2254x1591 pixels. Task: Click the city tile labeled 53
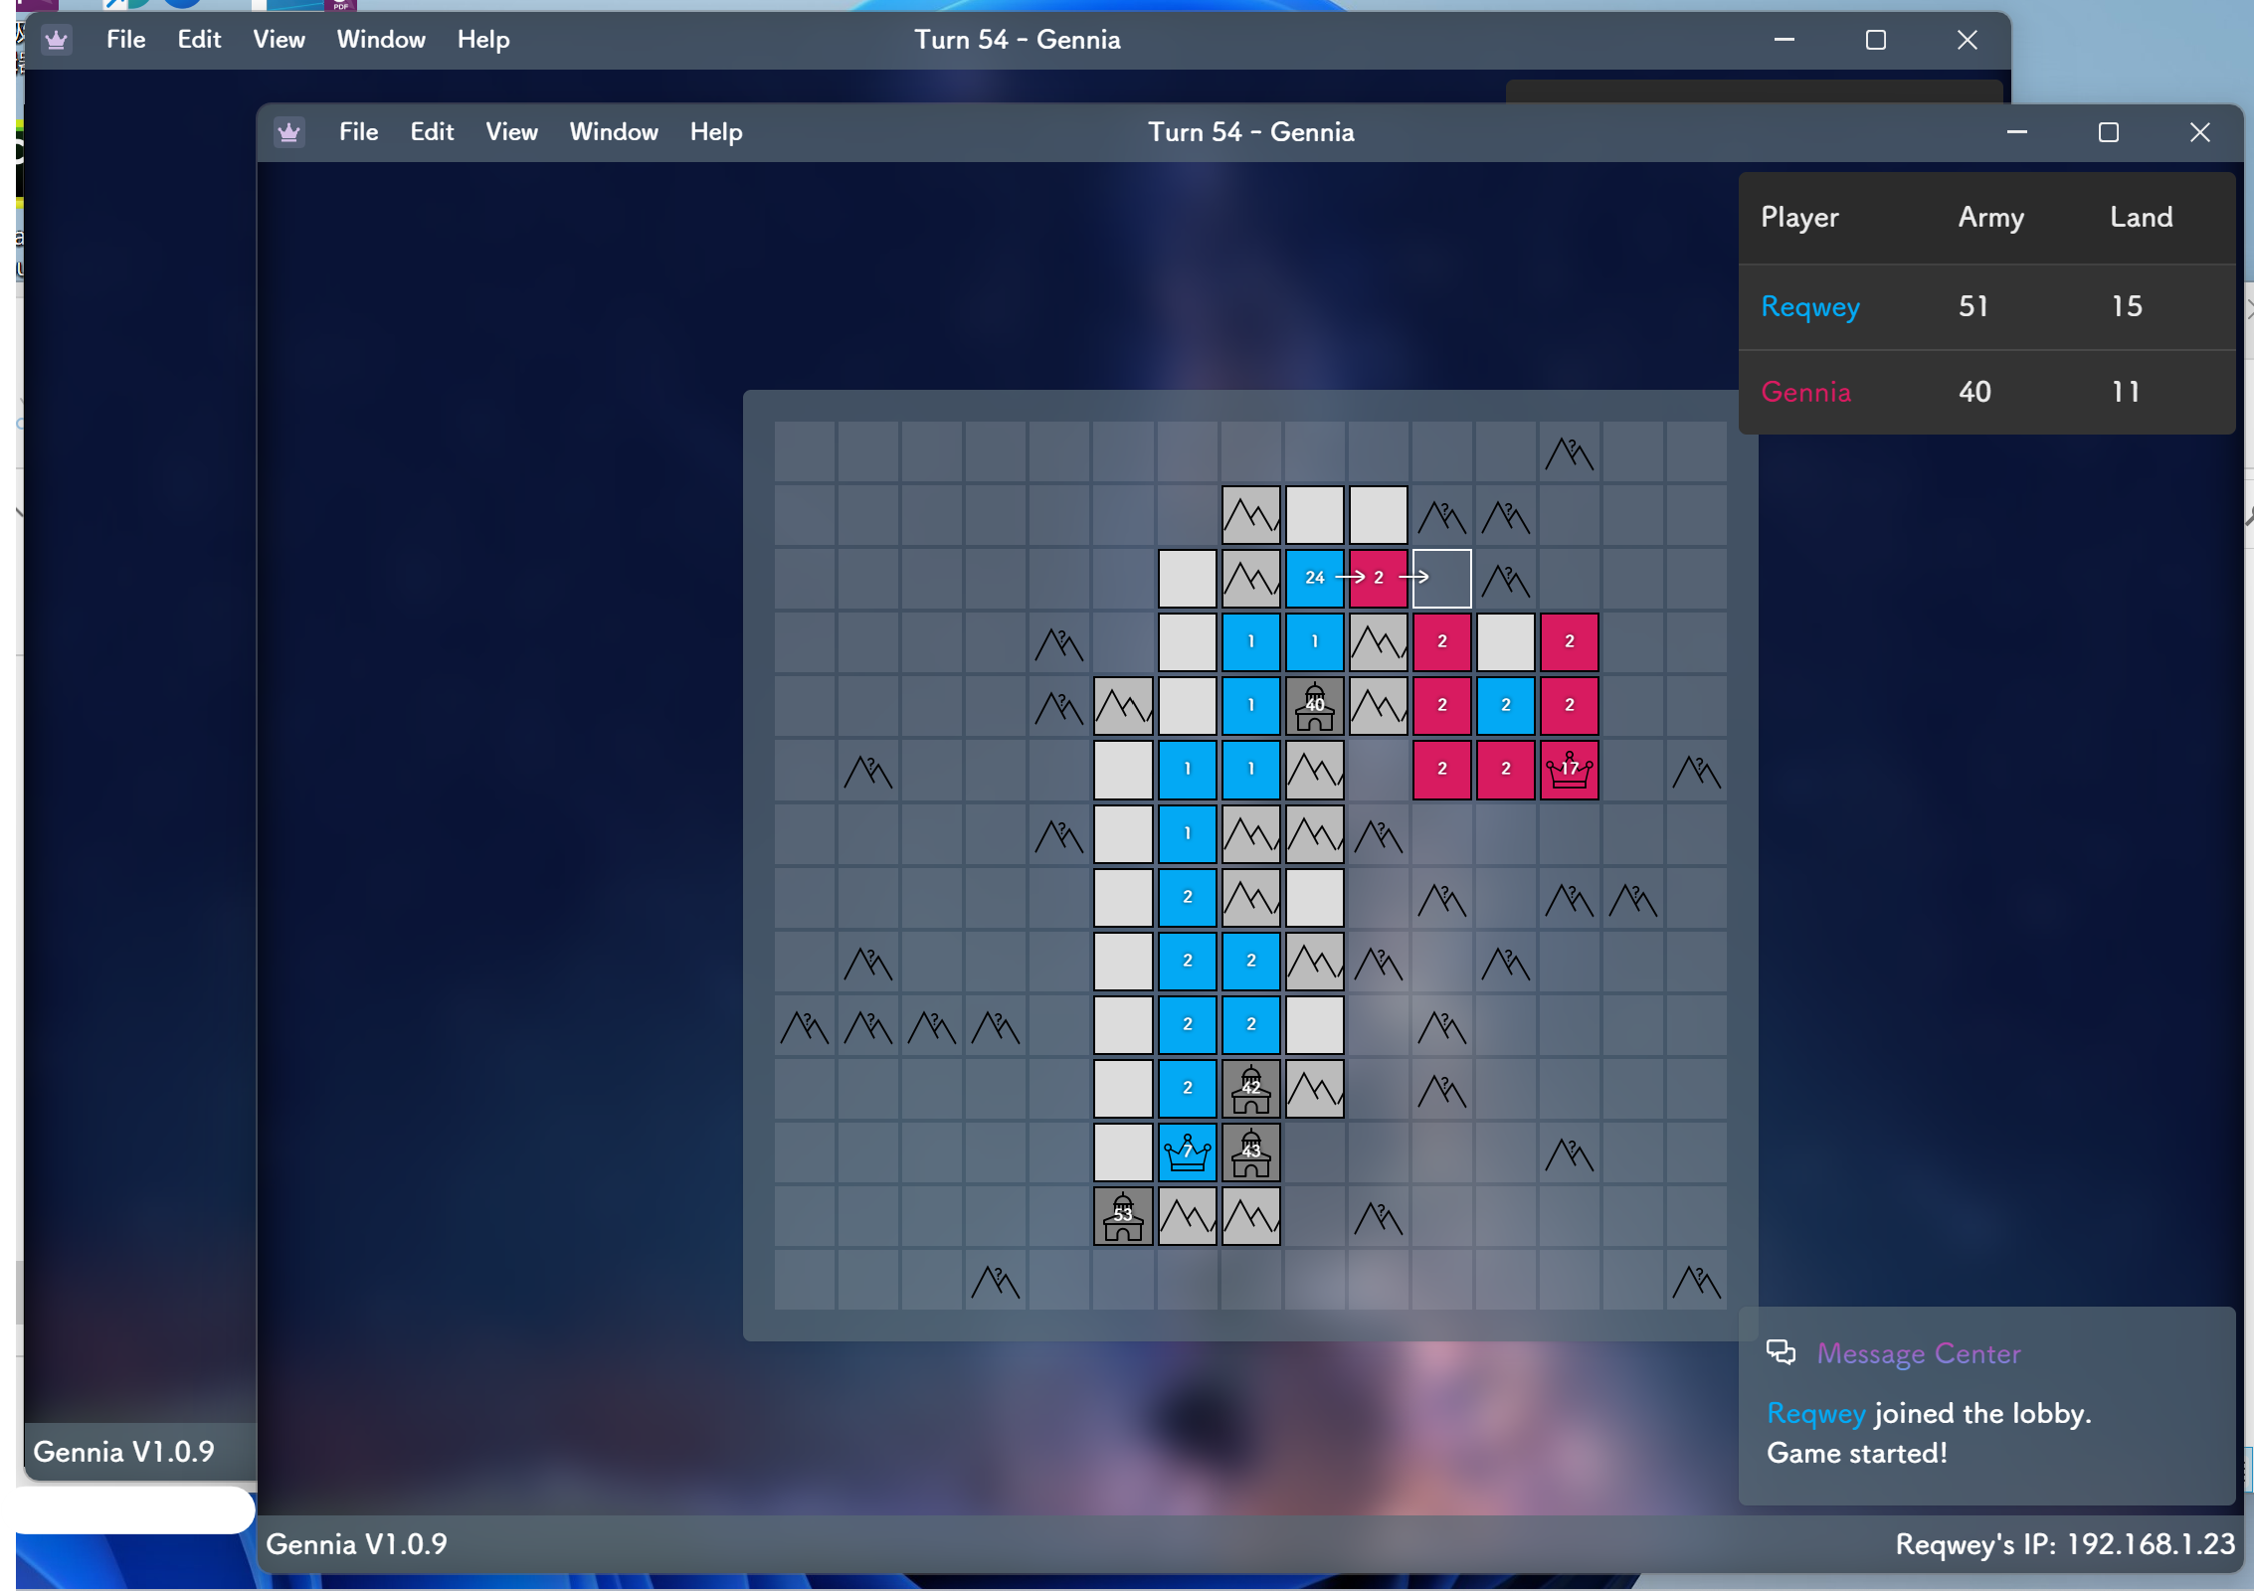1123,1215
